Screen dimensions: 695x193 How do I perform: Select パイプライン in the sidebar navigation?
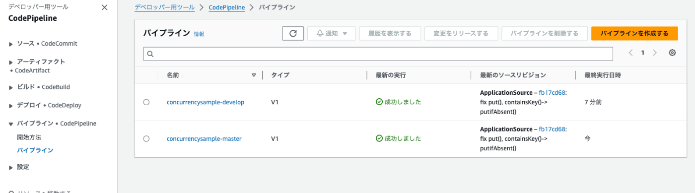tap(35, 150)
